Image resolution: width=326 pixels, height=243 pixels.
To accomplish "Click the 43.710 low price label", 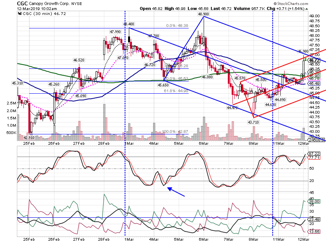I will click(x=253, y=122).
